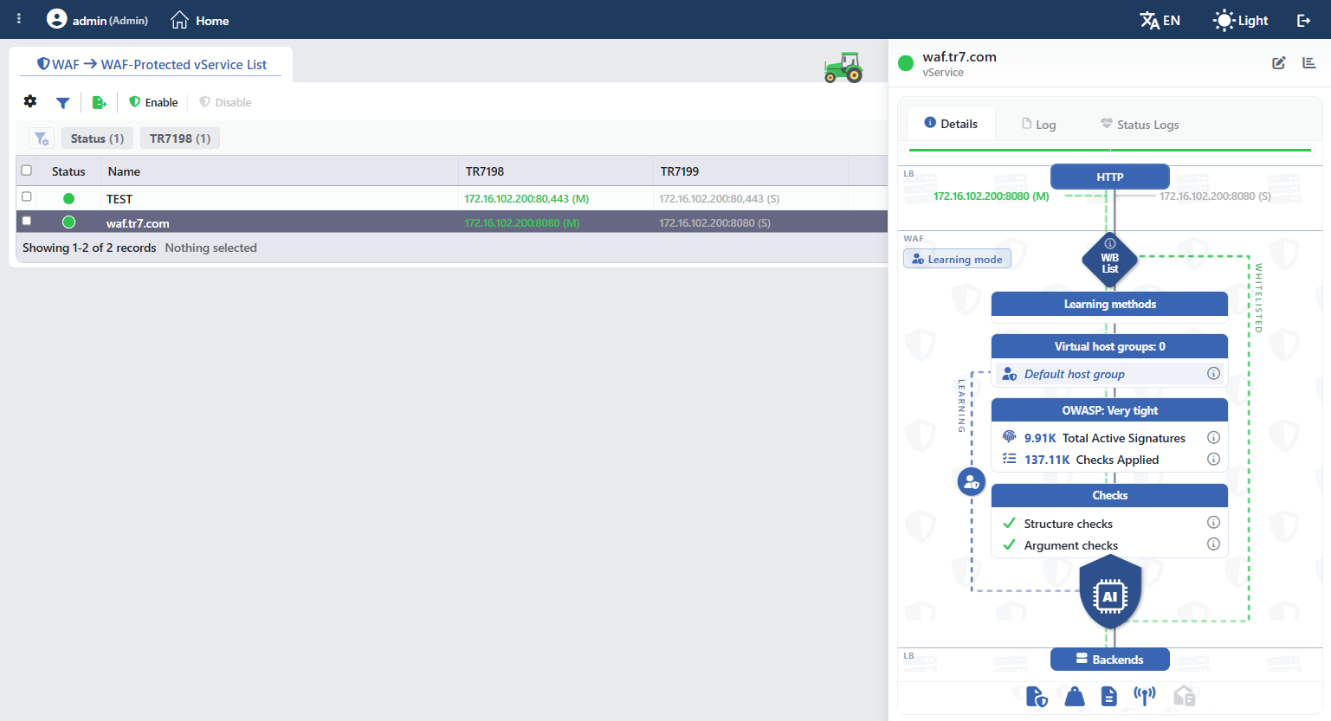The image size is (1331, 721).
Task: Open the OWASP: Very tight block
Action: (1109, 410)
